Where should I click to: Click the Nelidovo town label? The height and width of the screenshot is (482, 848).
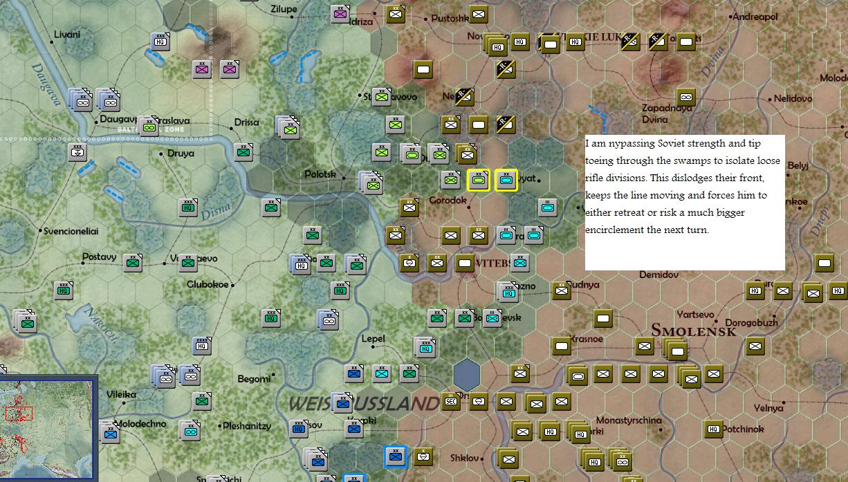coord(793,98)
